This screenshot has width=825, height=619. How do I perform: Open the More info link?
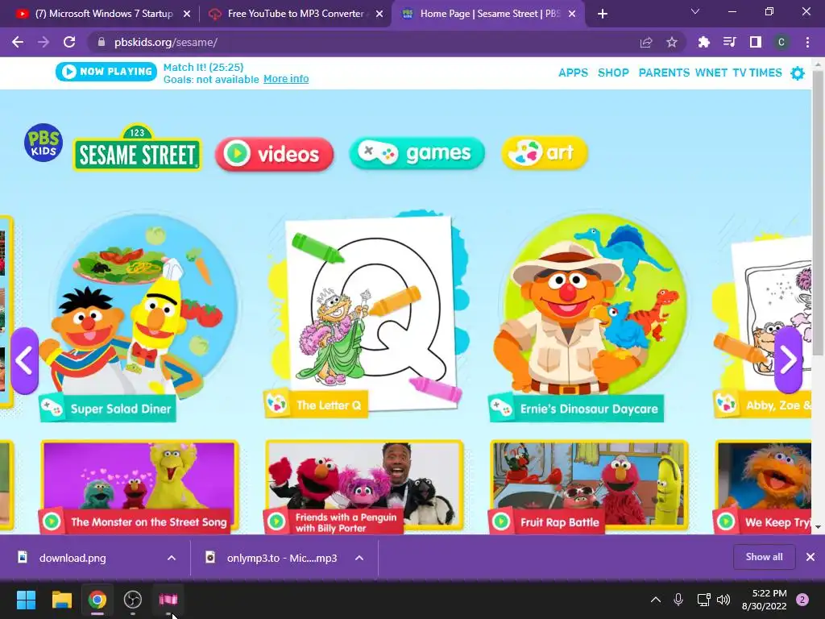click(286, 79)
